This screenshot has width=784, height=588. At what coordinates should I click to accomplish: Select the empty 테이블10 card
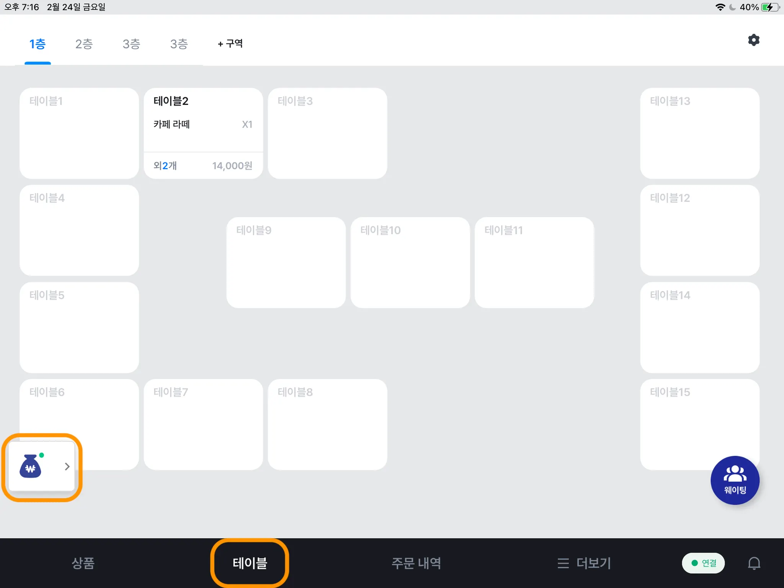point(410,263)
